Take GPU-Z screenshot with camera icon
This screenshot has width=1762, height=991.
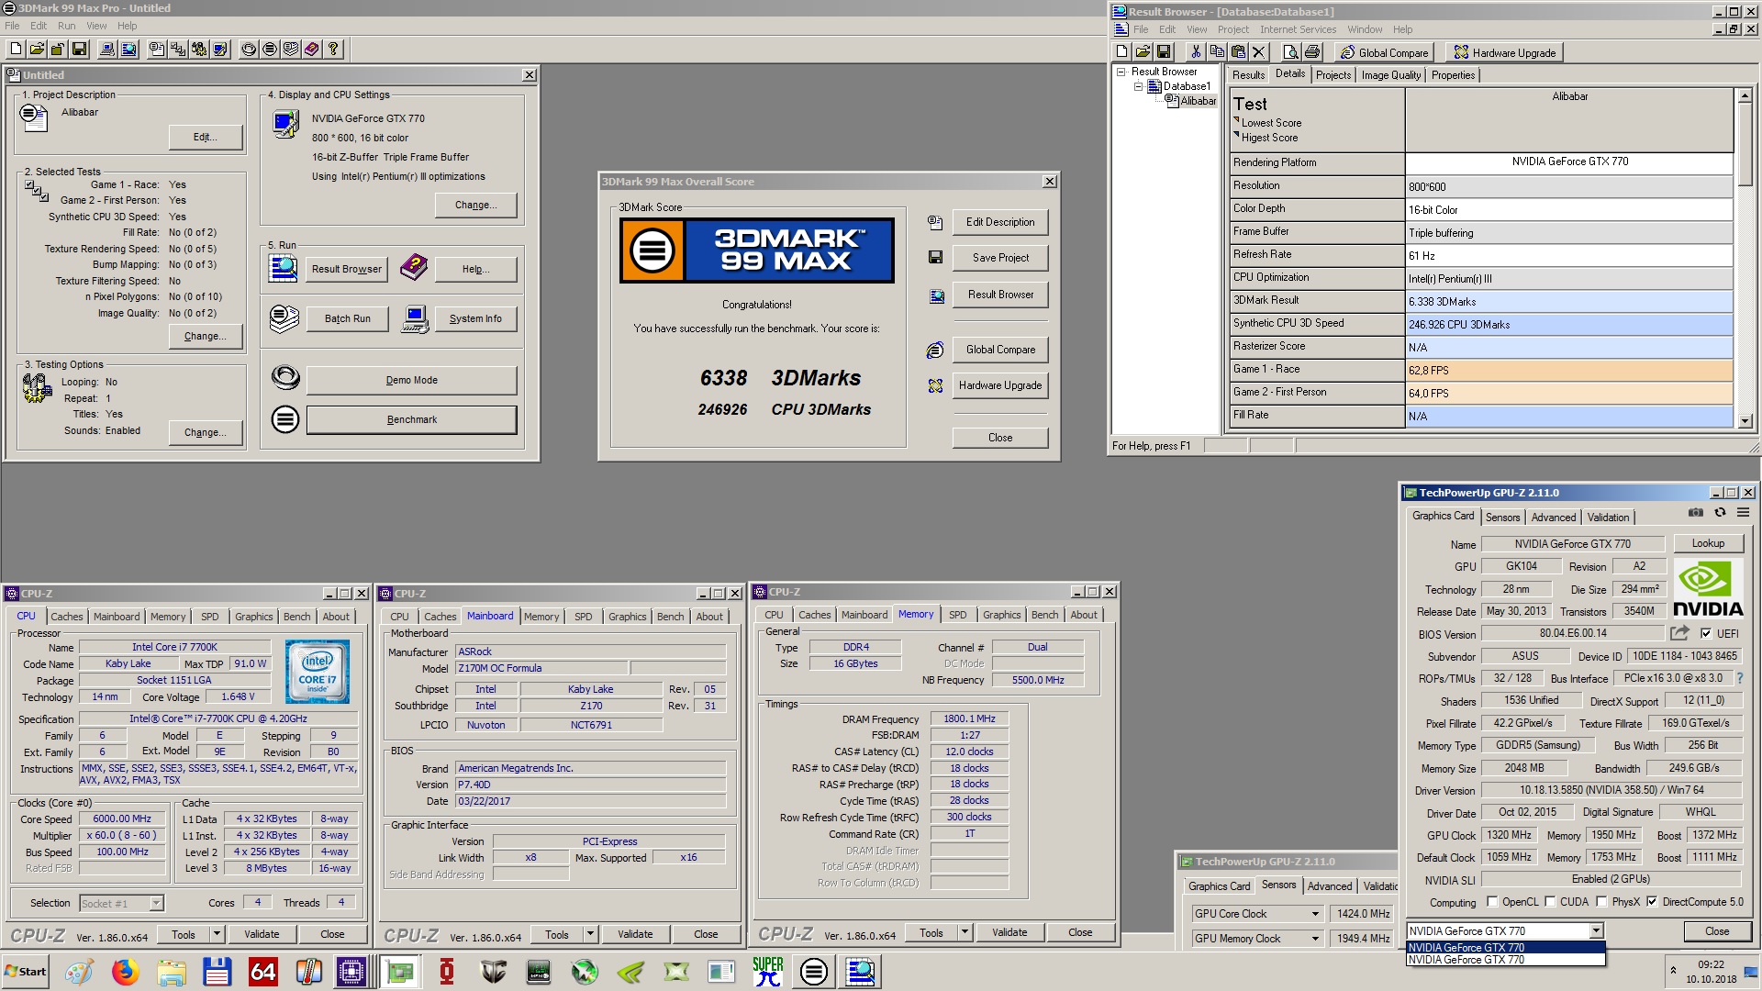click(x=1696, y=512)
